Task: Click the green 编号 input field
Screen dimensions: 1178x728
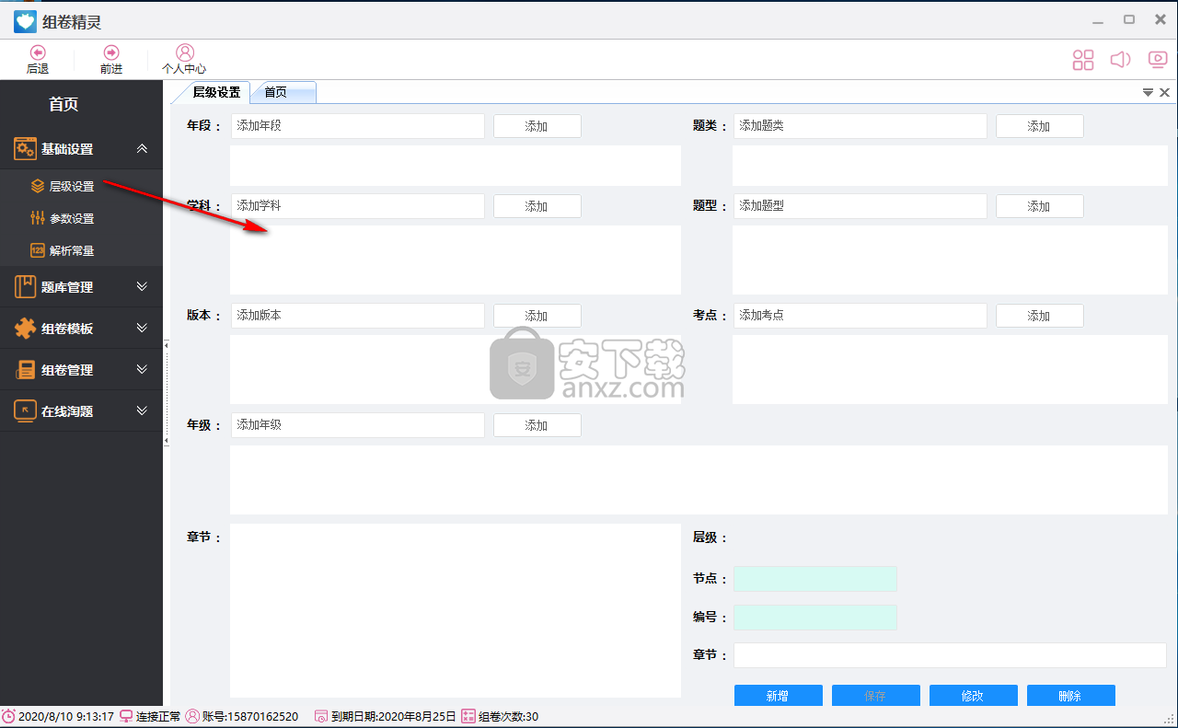Action: [815, 618]
